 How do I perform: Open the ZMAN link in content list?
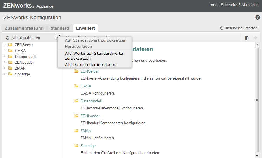coord(86,131)
